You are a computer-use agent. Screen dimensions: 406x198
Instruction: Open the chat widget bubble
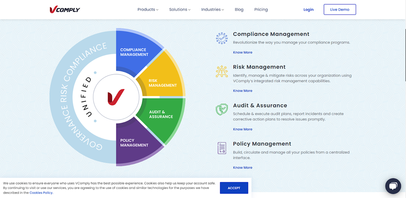coord(393,186)
